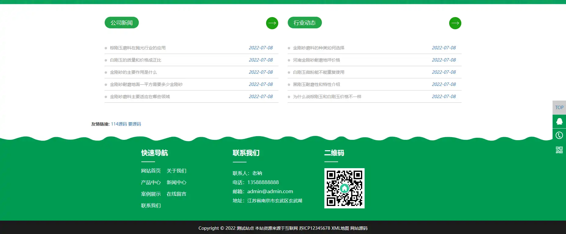Click the date beside 金刚砂磨料的种类如何选择
Viewport: 566px width, 234px height.
(444, 48)
